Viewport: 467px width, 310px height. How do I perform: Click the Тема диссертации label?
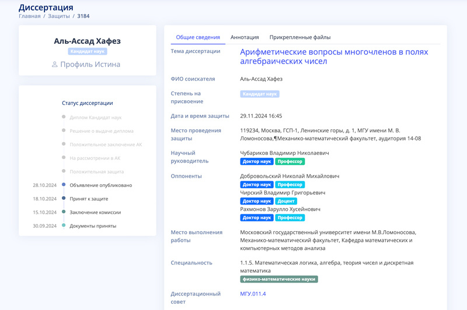click(196, 51)
